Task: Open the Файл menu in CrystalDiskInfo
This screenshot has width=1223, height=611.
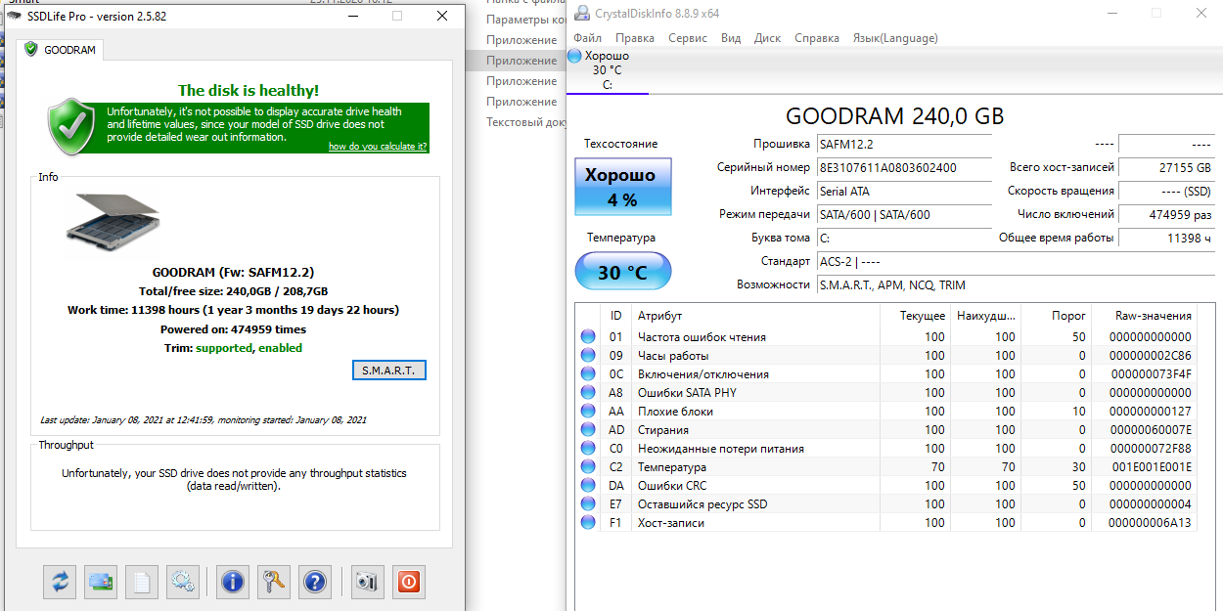Action: click(588, 38)
